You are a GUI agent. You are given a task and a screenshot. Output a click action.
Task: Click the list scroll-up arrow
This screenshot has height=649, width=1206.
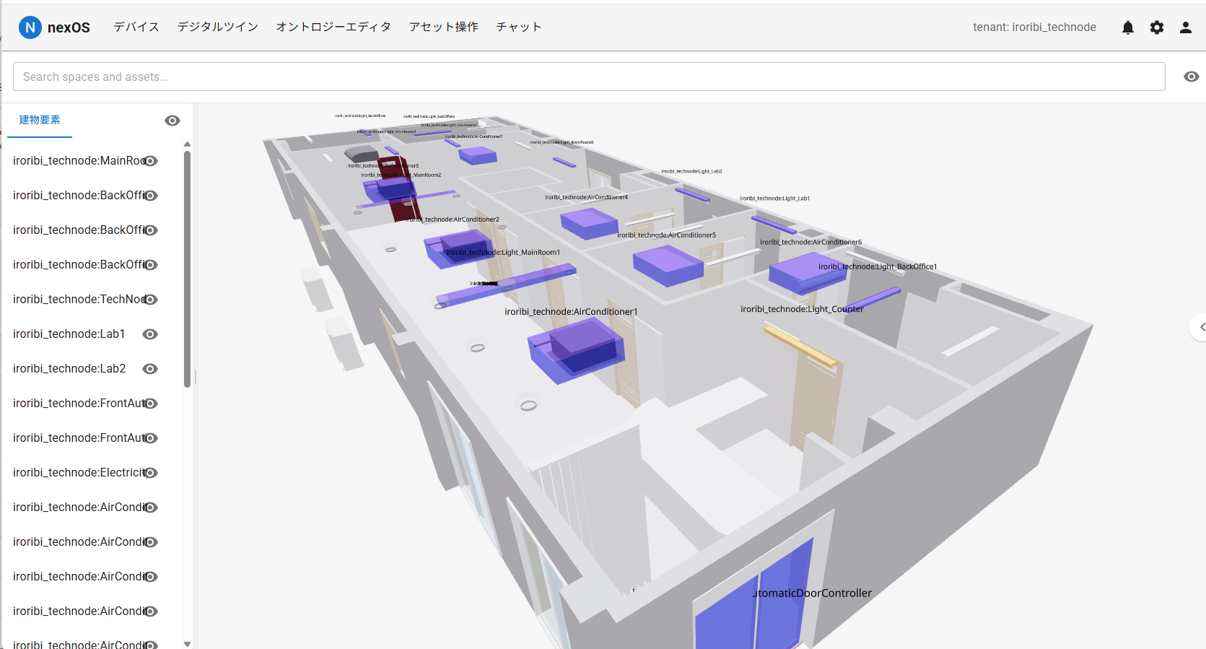(x=188, y=144)
